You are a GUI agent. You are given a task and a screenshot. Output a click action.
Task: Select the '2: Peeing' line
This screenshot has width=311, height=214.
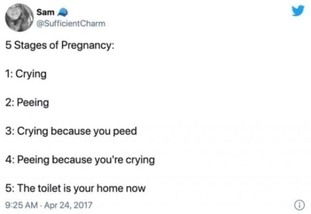point(28,103)
